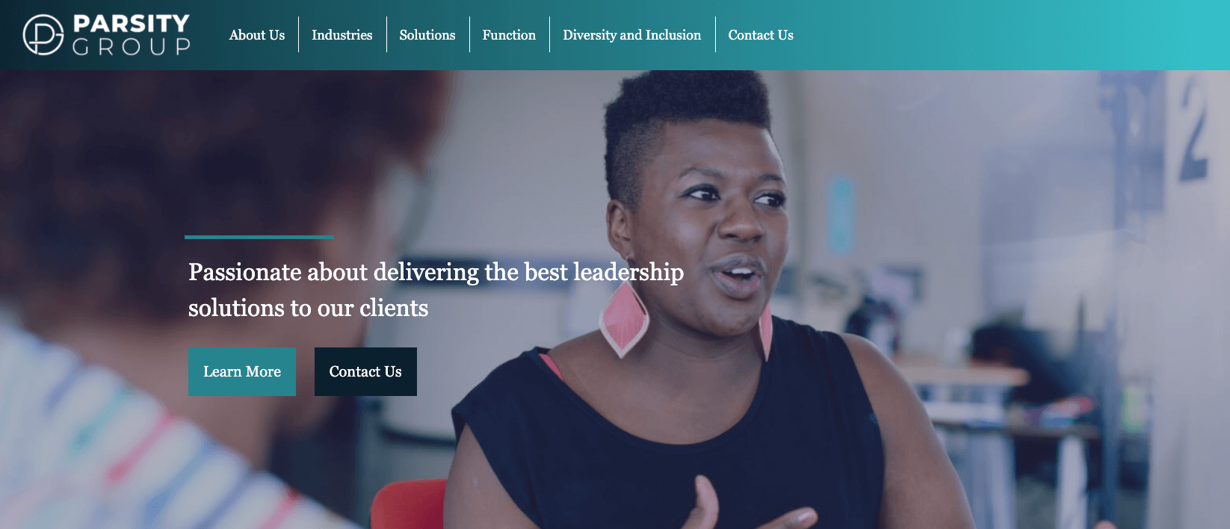Click the GROUP text under PARSITY

point(132,47)
